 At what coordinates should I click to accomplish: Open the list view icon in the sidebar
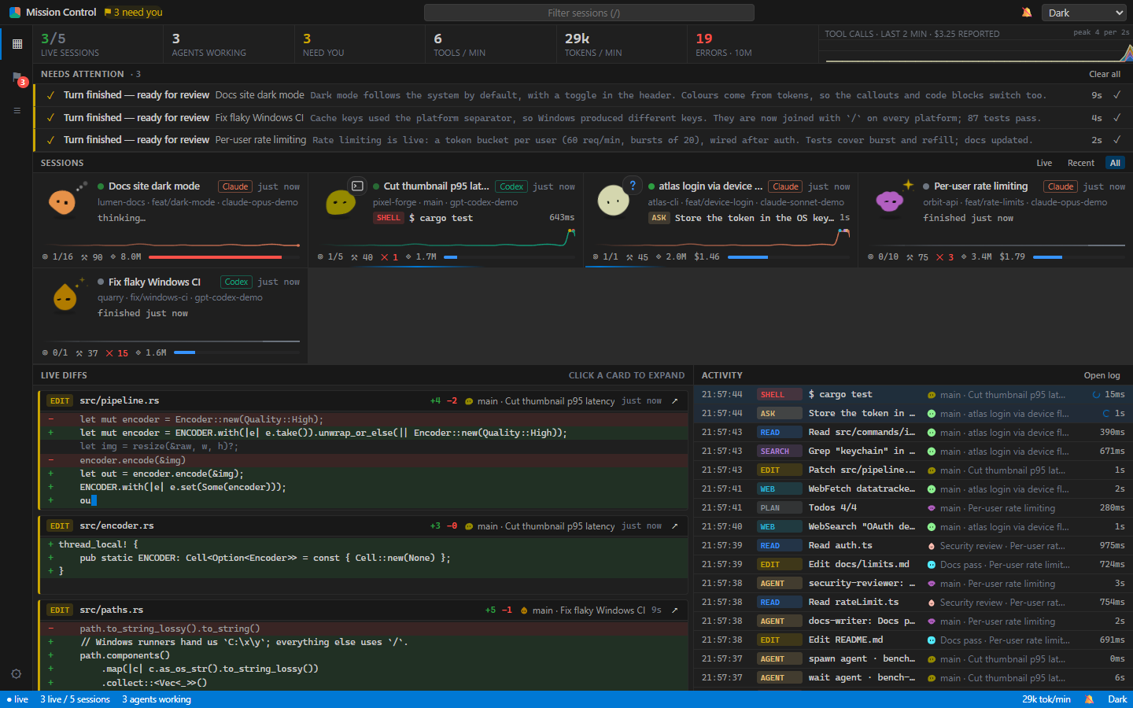(x=17, y=110)
